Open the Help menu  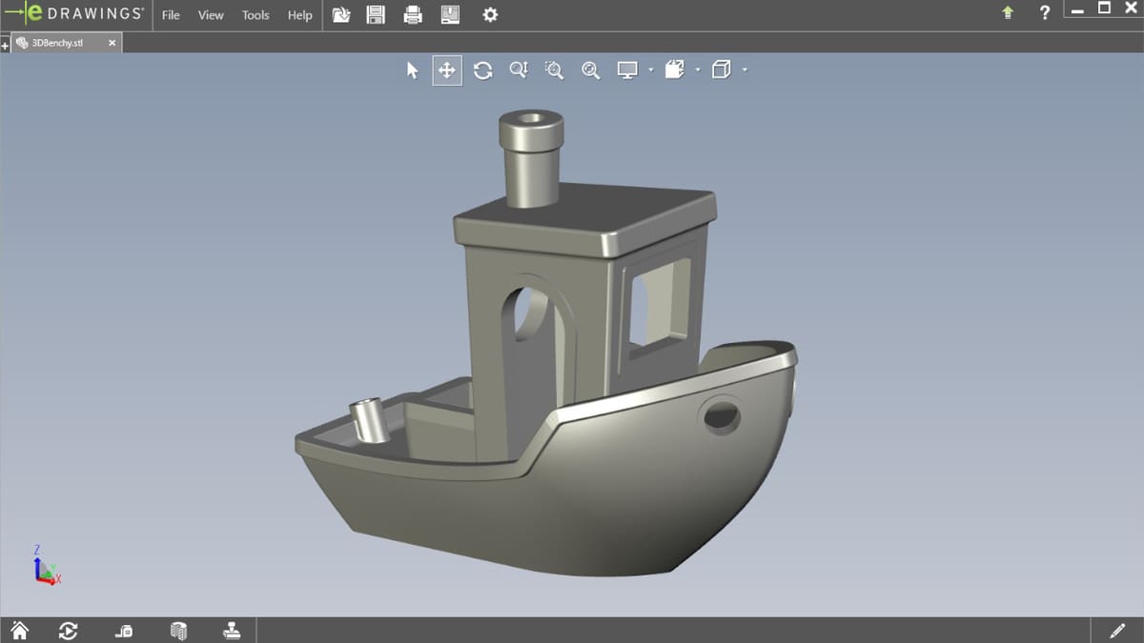tap(300, 15)
